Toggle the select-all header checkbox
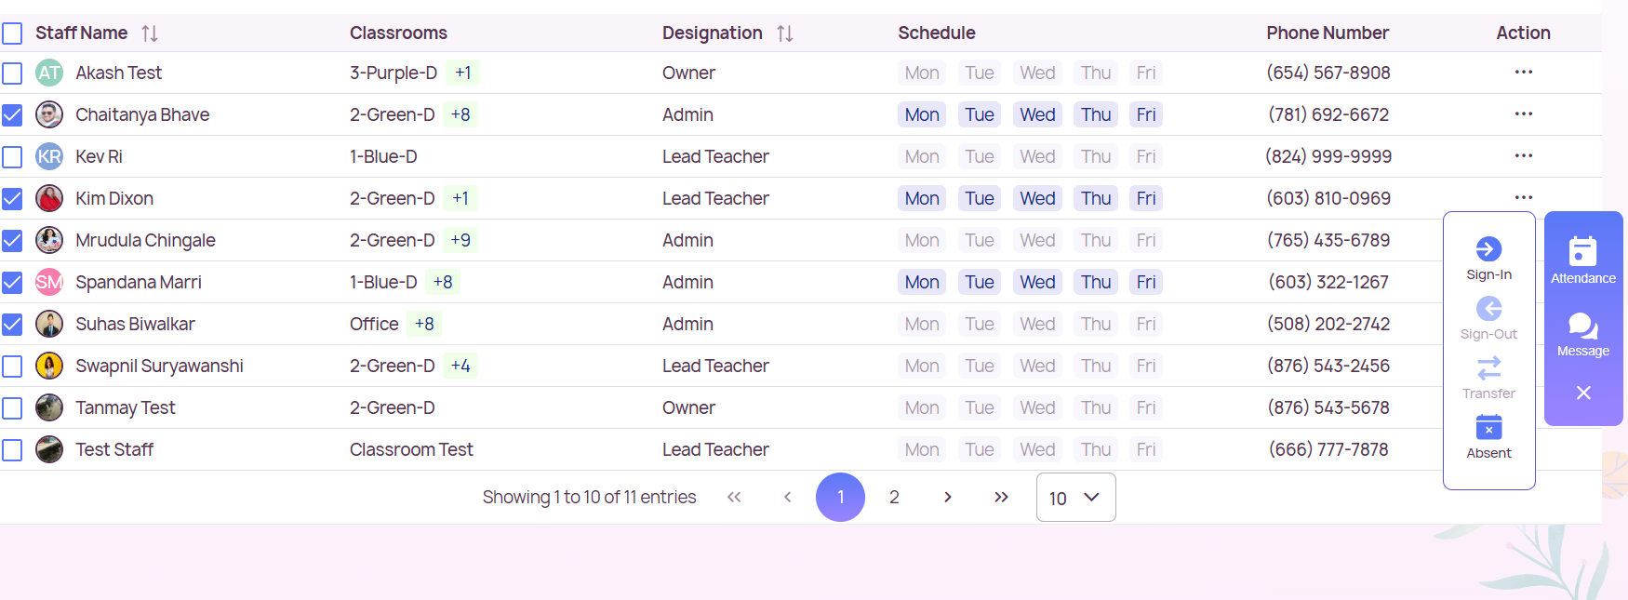The image size is (1628, 600). [12, 34]
